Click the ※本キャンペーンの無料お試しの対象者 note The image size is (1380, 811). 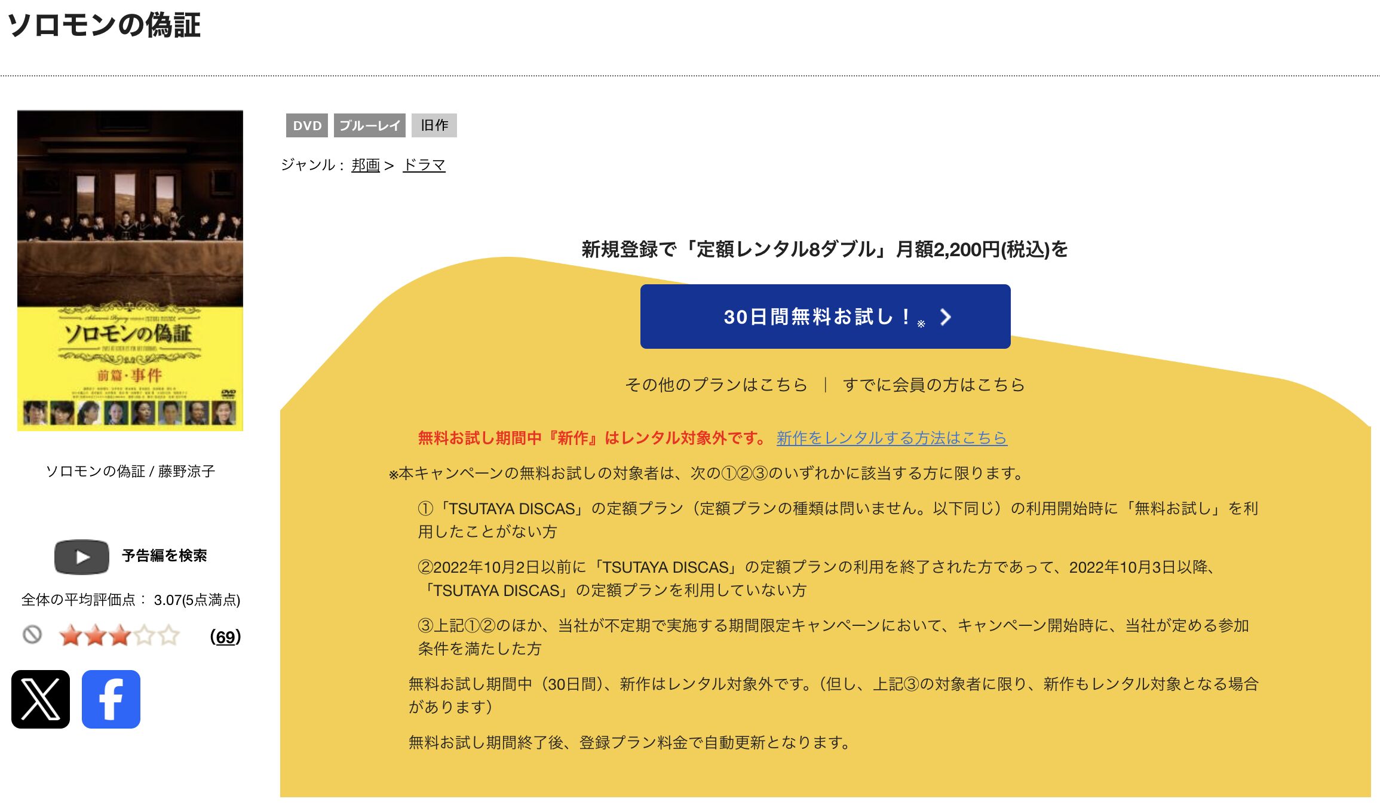pos(707,473)
